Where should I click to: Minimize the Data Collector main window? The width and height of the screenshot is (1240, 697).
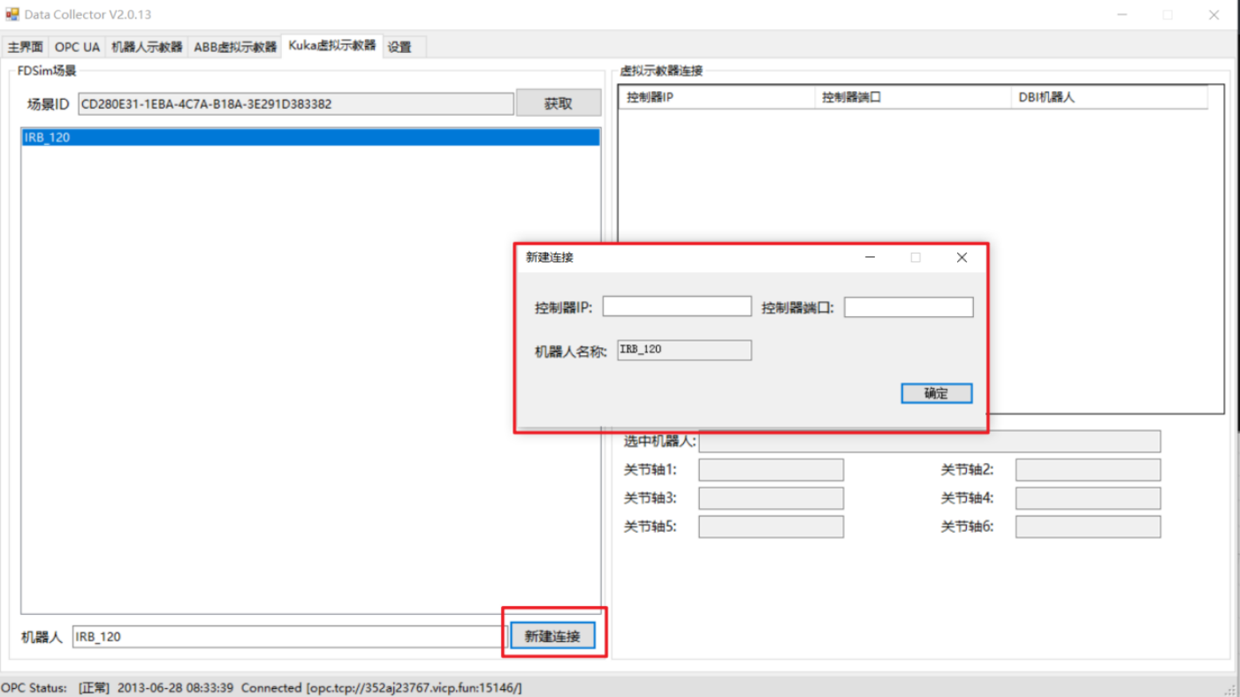(x=1122, y=15)
